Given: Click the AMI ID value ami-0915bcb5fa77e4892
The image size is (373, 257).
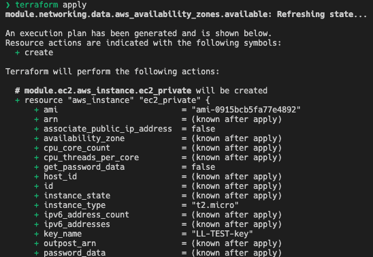Looking at the screenshot, I should [x=246, y=110].
